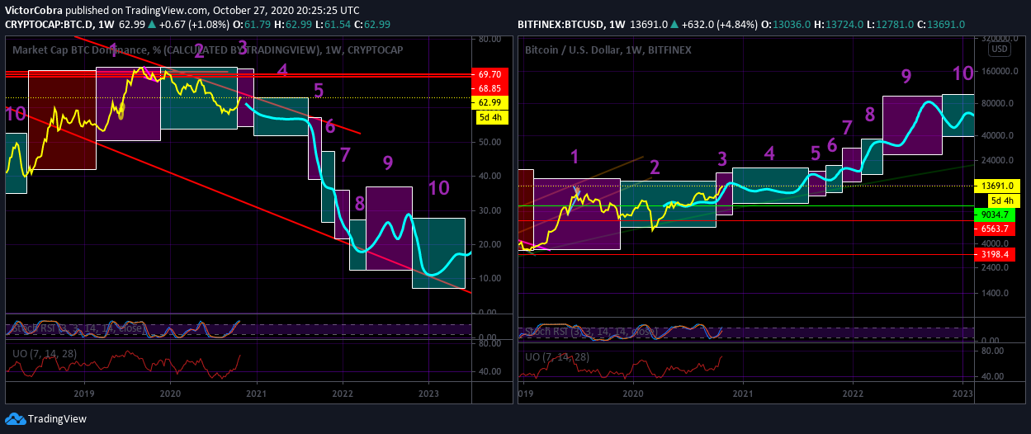Click the 2023 time label on left chart
This screenshot has height=434, width=1031.
[x=428, y=394]
